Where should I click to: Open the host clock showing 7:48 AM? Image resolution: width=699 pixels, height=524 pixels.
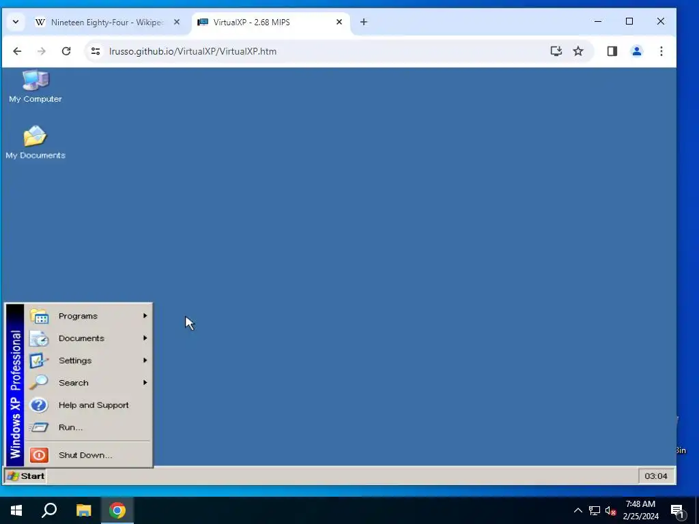tap(640, 510)
